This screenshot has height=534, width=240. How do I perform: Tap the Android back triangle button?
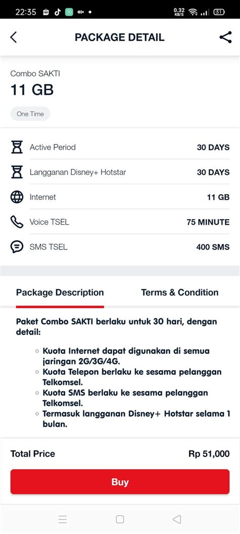click(177, 519)
